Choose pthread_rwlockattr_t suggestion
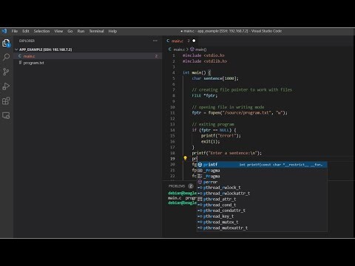The height and width of the screenshot is (266, 355). tap(262, 194)
